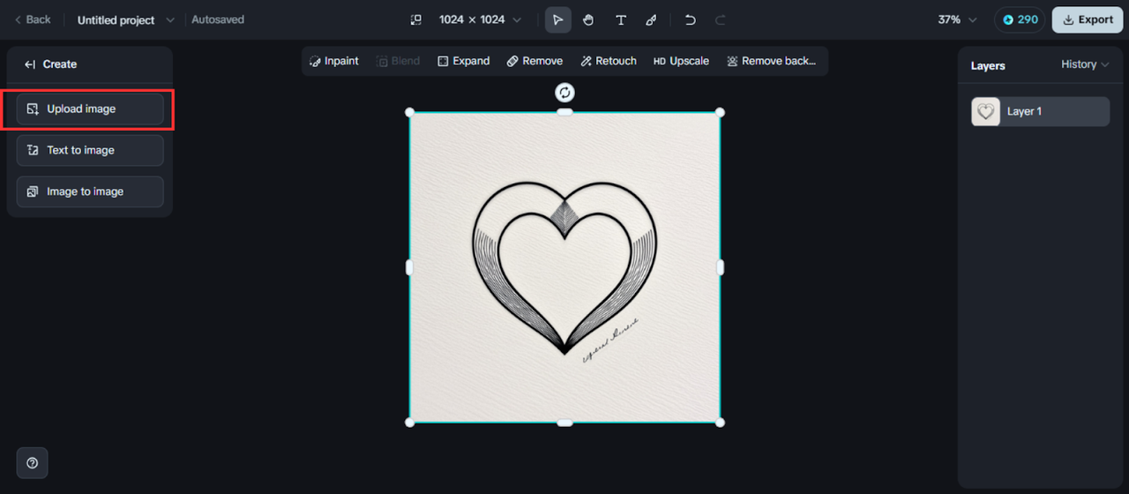Image resolution: width=1129 pixels, height=494 pixels.
Task: Select the Text tool
Action: coord(620,19)
